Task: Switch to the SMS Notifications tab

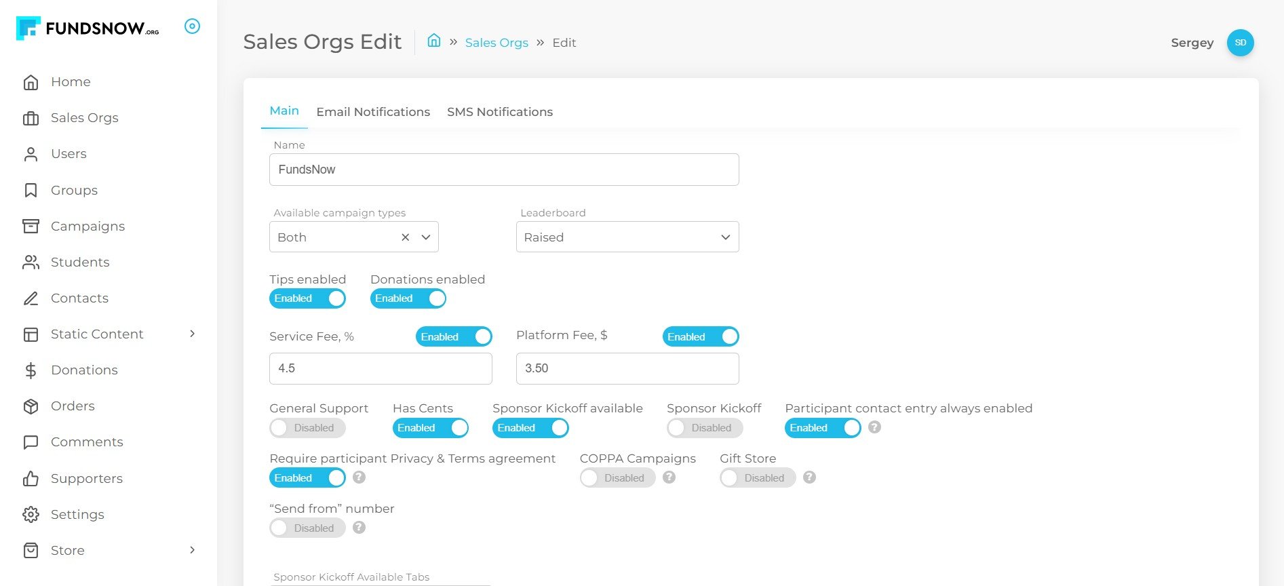Action: [x=499, y=112]
